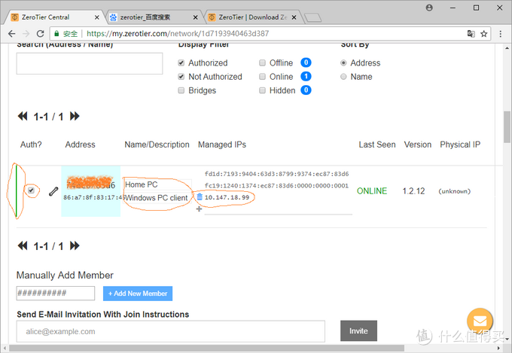Bookmark page with star icon
The image size is (512, 353).
484,34
